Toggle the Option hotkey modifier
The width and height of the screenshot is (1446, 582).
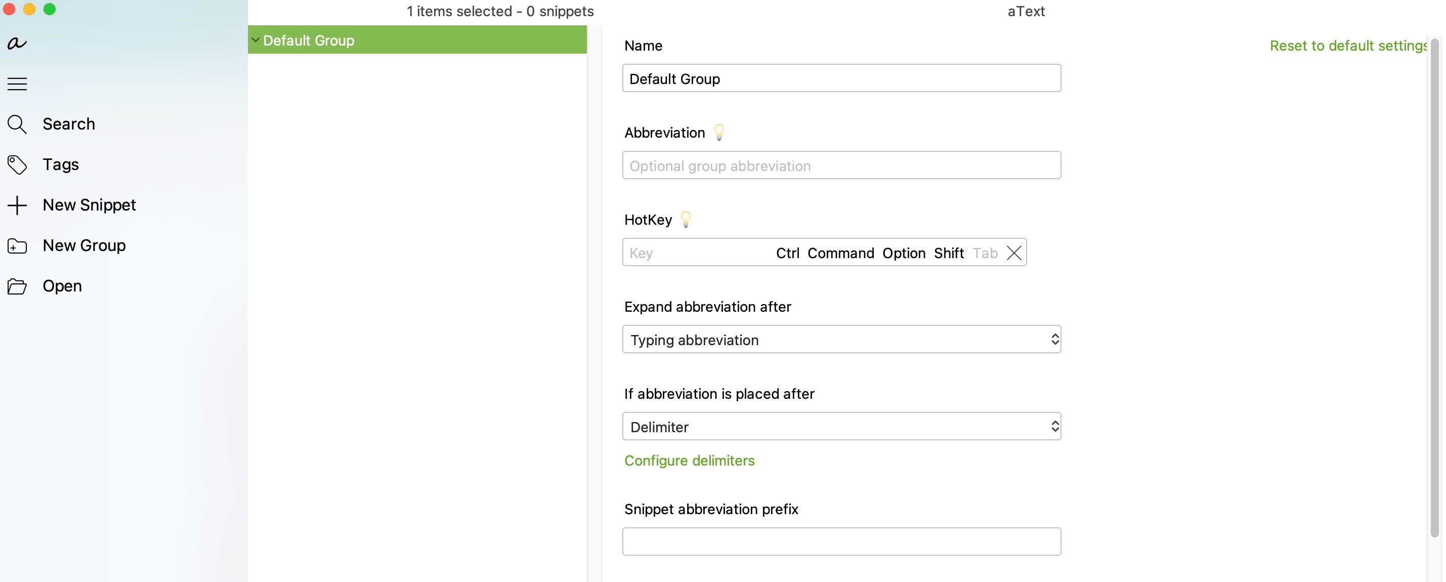coord(904,253)
